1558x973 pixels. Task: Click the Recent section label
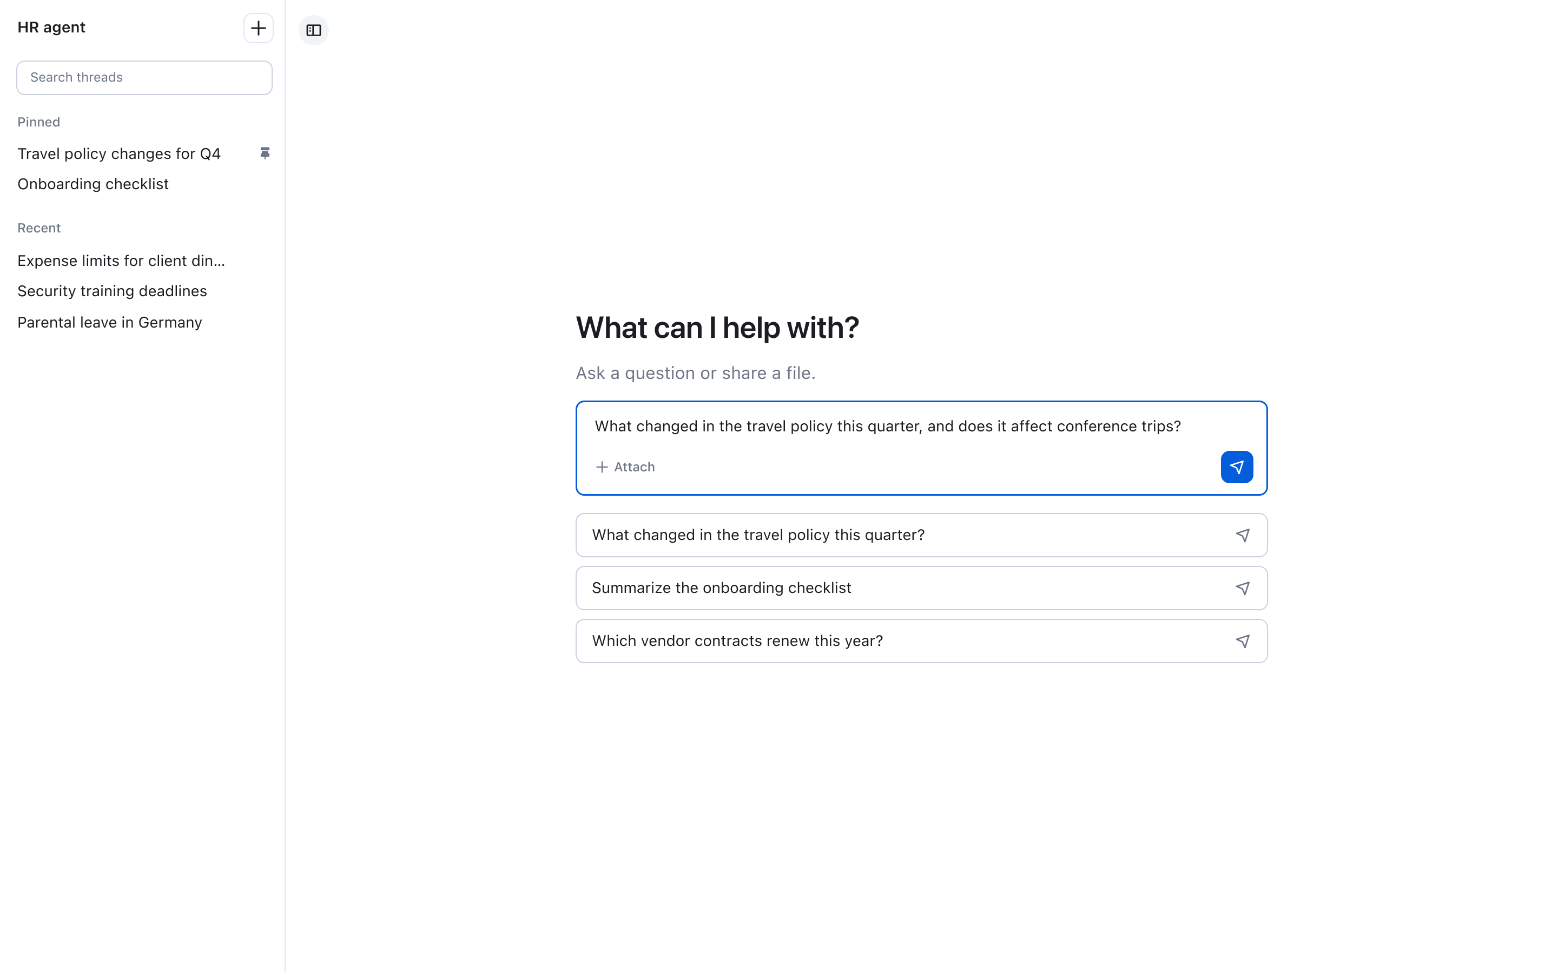coord(39,229)
